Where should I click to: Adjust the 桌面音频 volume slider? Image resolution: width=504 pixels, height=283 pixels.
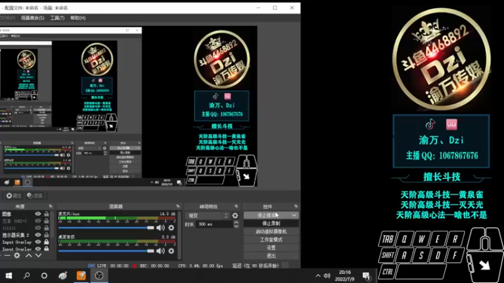coord(106,250)
